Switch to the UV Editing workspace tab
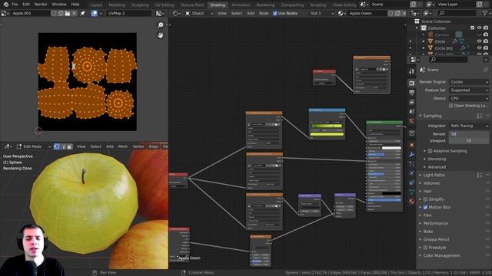Viewport: 492px width, 276px height. coord(164,5)
